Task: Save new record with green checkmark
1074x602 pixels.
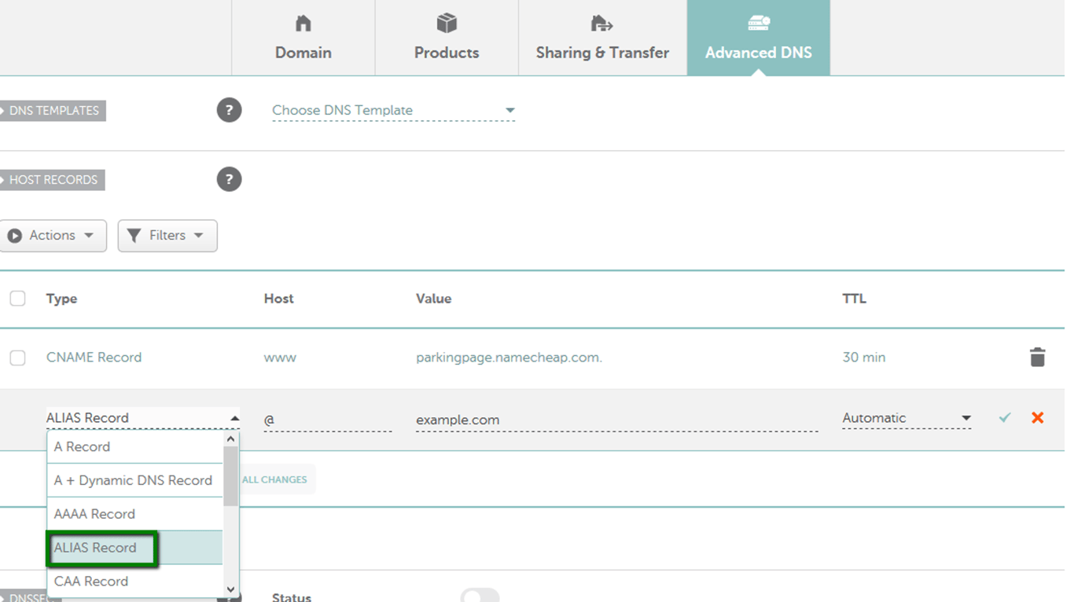Action: [x=1004, y=418]
